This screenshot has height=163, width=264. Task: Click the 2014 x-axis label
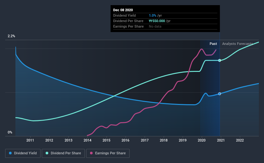[87, 140]
